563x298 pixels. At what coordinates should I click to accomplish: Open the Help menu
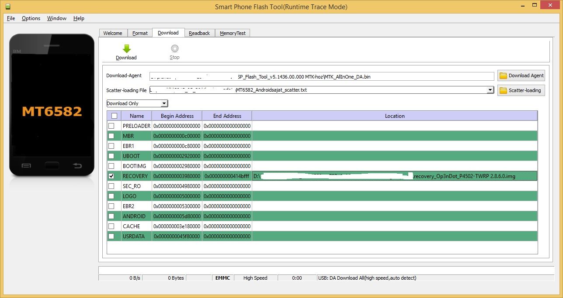[x=79, y=18]
